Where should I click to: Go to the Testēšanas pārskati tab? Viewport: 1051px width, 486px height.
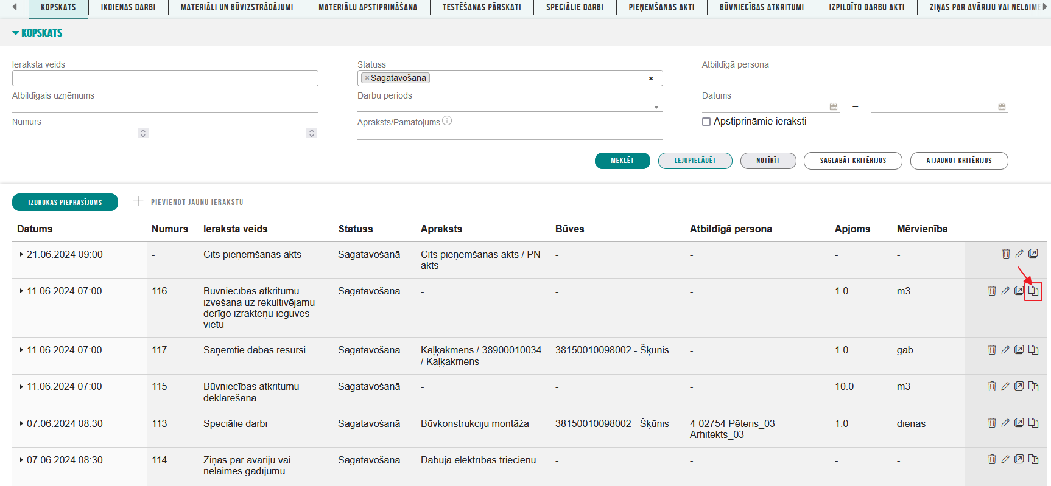tap(482, 7)
